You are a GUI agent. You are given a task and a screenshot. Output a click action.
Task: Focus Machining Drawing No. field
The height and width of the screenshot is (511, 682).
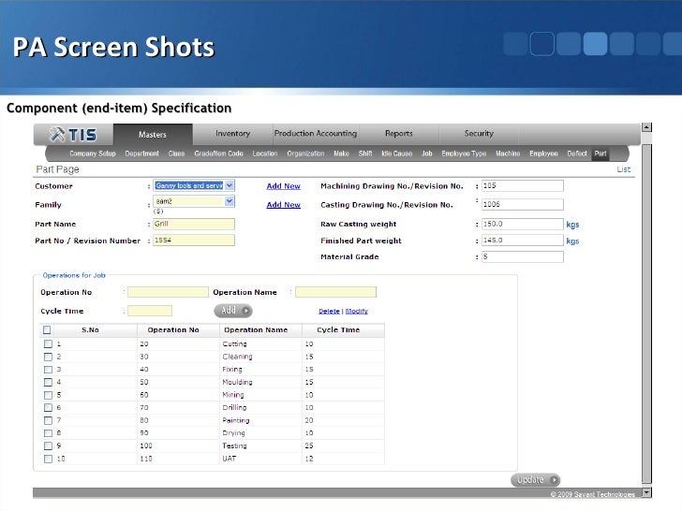coord(523,185)
